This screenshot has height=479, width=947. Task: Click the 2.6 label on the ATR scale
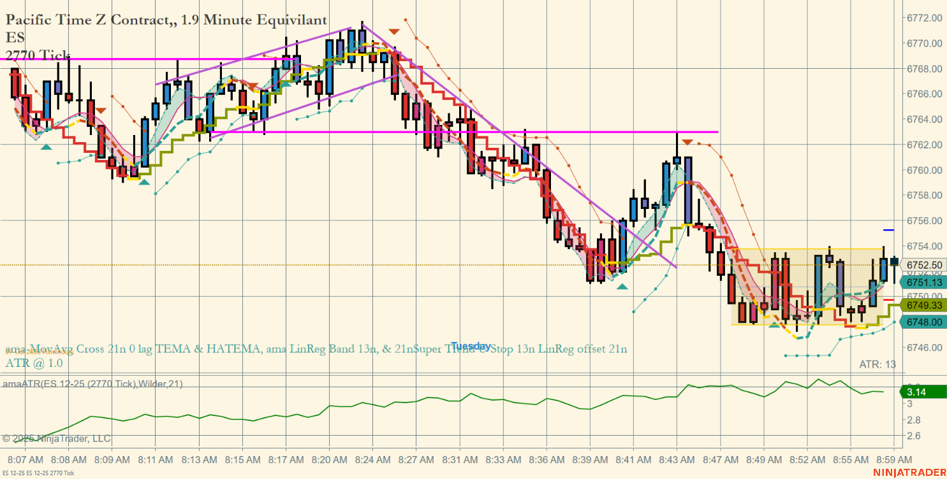click(914, 436)
